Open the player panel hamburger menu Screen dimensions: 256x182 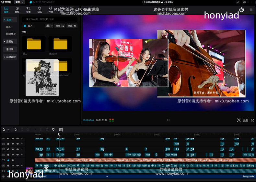[x=251, y=10]
